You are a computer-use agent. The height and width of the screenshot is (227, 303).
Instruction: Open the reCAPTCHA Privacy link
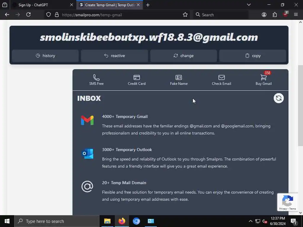(x=283, y=209)
